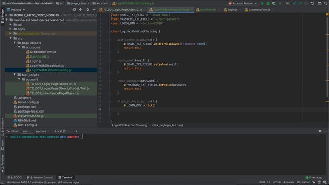Select TC_003_InheritancePageObject.js in tree
The width and height of the screenshot is (329, 185).
[54, 93]
